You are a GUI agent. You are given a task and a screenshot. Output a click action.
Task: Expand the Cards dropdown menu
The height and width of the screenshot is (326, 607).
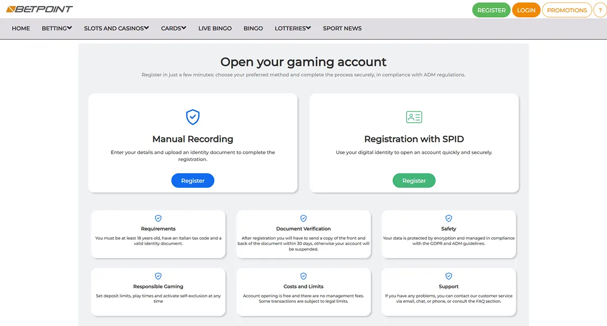[174, 28]
